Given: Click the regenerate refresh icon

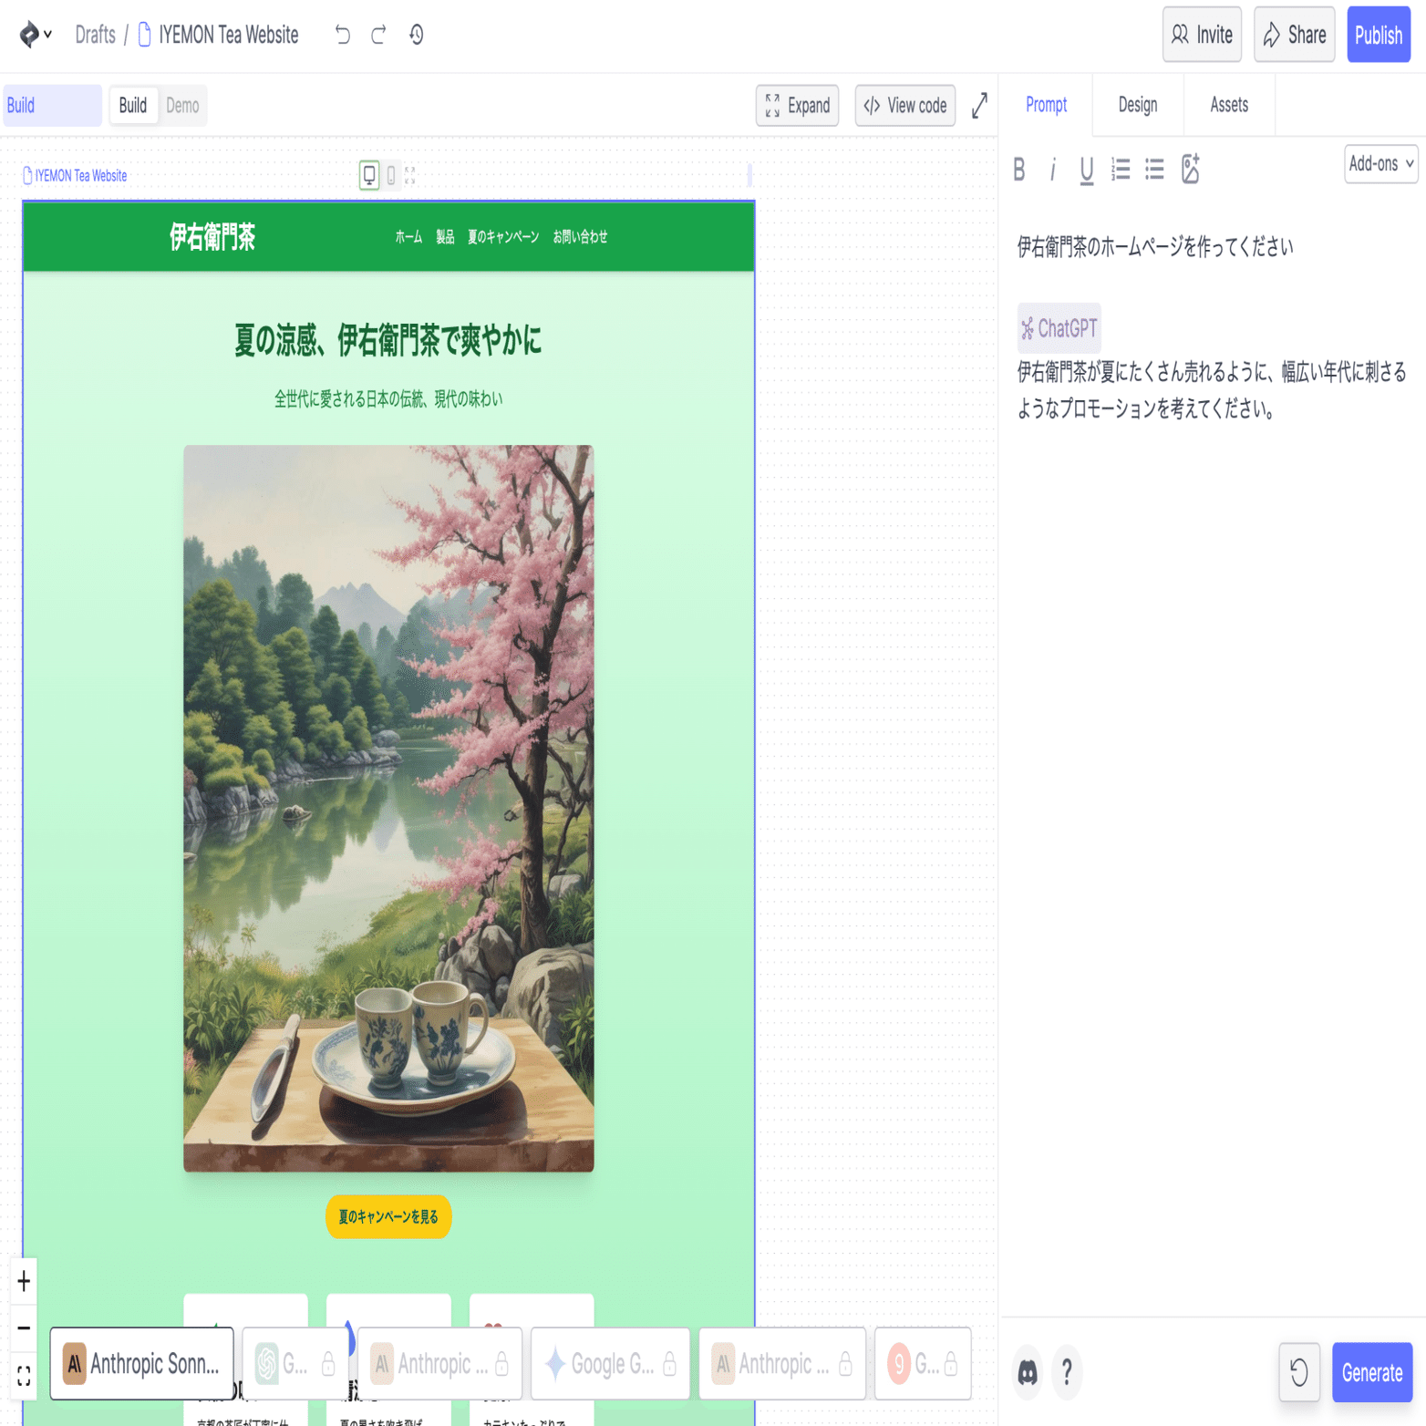Looking at the screenshot, I should (1299, 1372).
